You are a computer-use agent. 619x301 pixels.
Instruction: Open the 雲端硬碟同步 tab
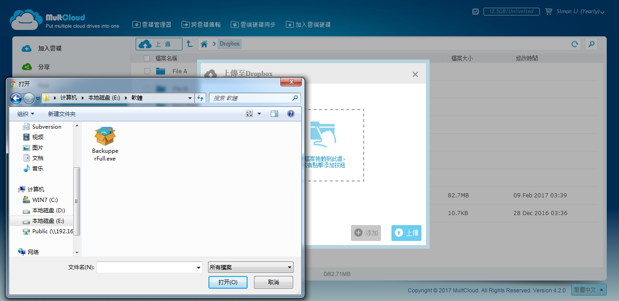tap(253, 25)
